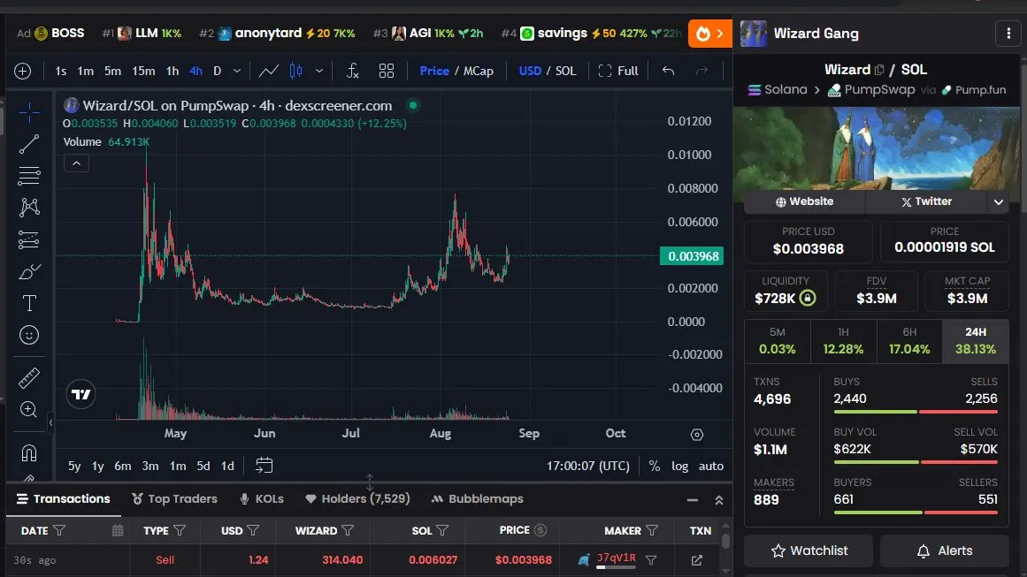Toggle price column currency symbol
This screenshot has height=577, width=1027.
coord(540,530)
